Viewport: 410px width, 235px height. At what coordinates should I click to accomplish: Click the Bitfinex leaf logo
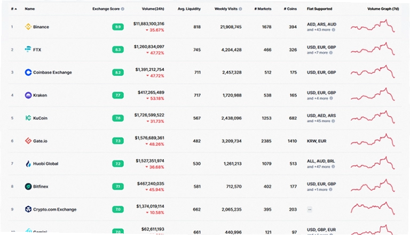tap(28, 187)
